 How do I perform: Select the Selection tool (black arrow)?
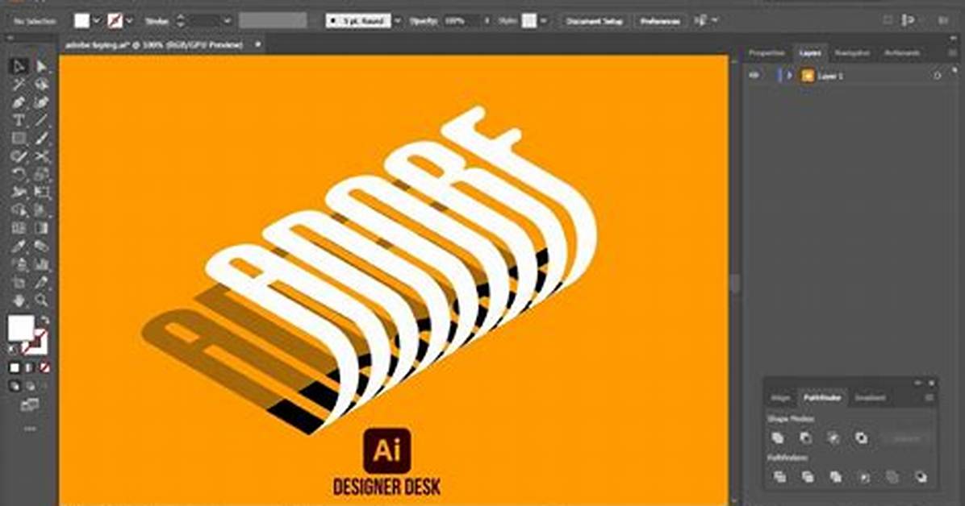click(x=19, y=66)
